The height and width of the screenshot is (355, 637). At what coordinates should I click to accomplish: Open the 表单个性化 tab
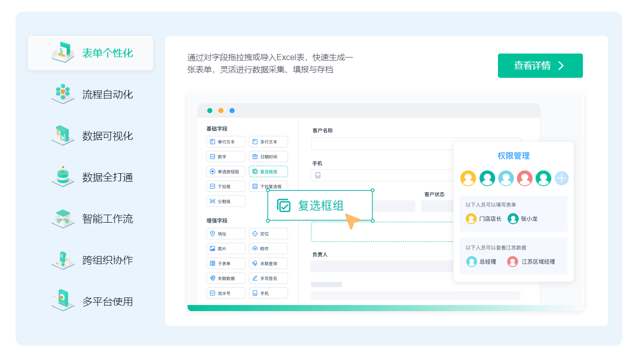90,53
